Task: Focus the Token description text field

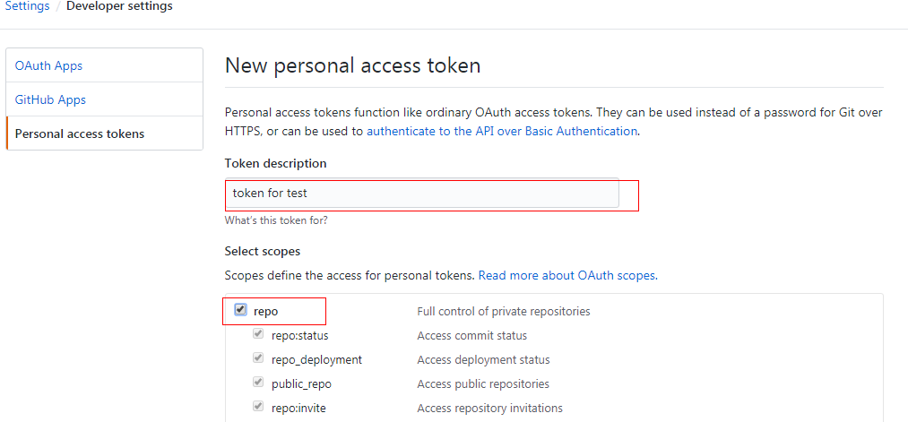Action: (421, 194)
